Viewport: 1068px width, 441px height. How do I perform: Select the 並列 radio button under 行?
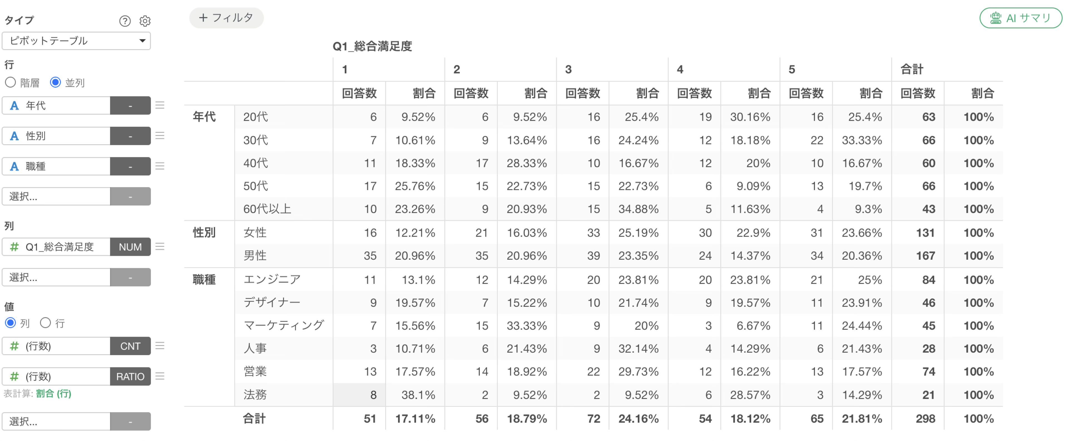(55, 83)
